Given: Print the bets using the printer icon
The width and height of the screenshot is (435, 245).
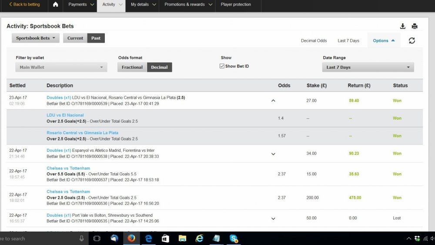Looking at the screenshot, I should 415,26.
